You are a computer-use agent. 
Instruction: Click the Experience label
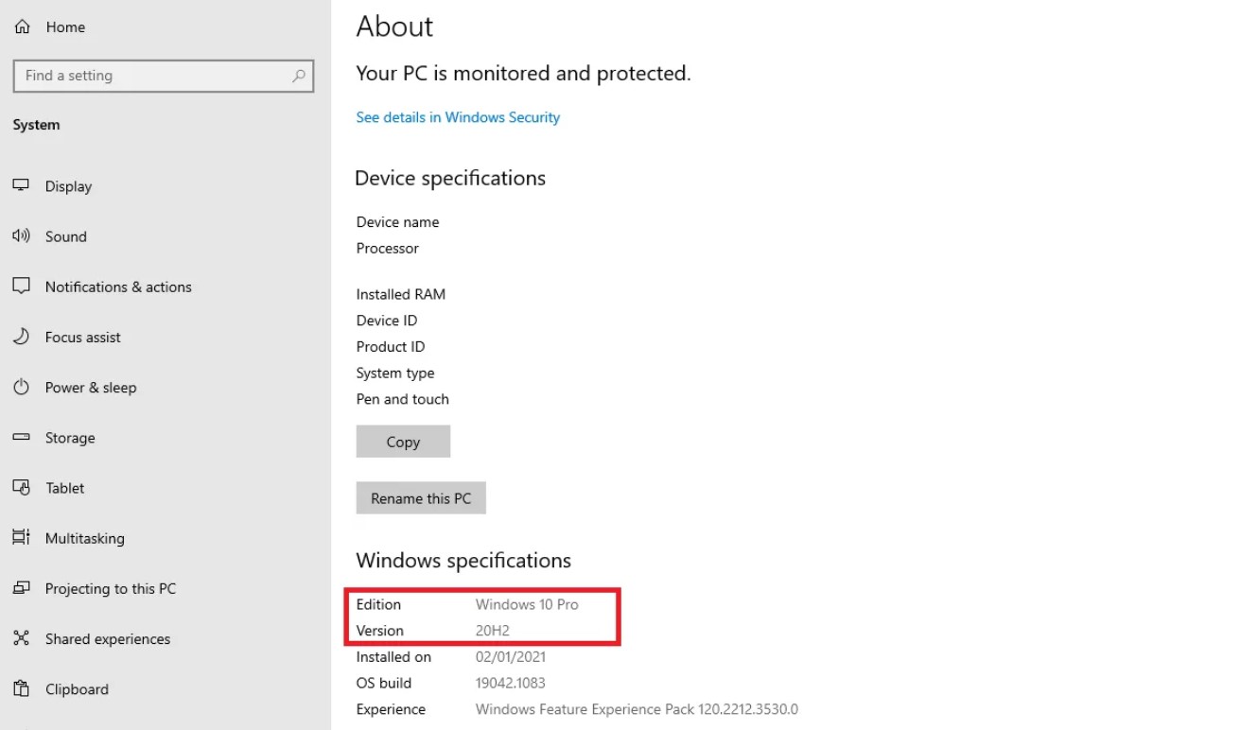[x=391, y=709]
